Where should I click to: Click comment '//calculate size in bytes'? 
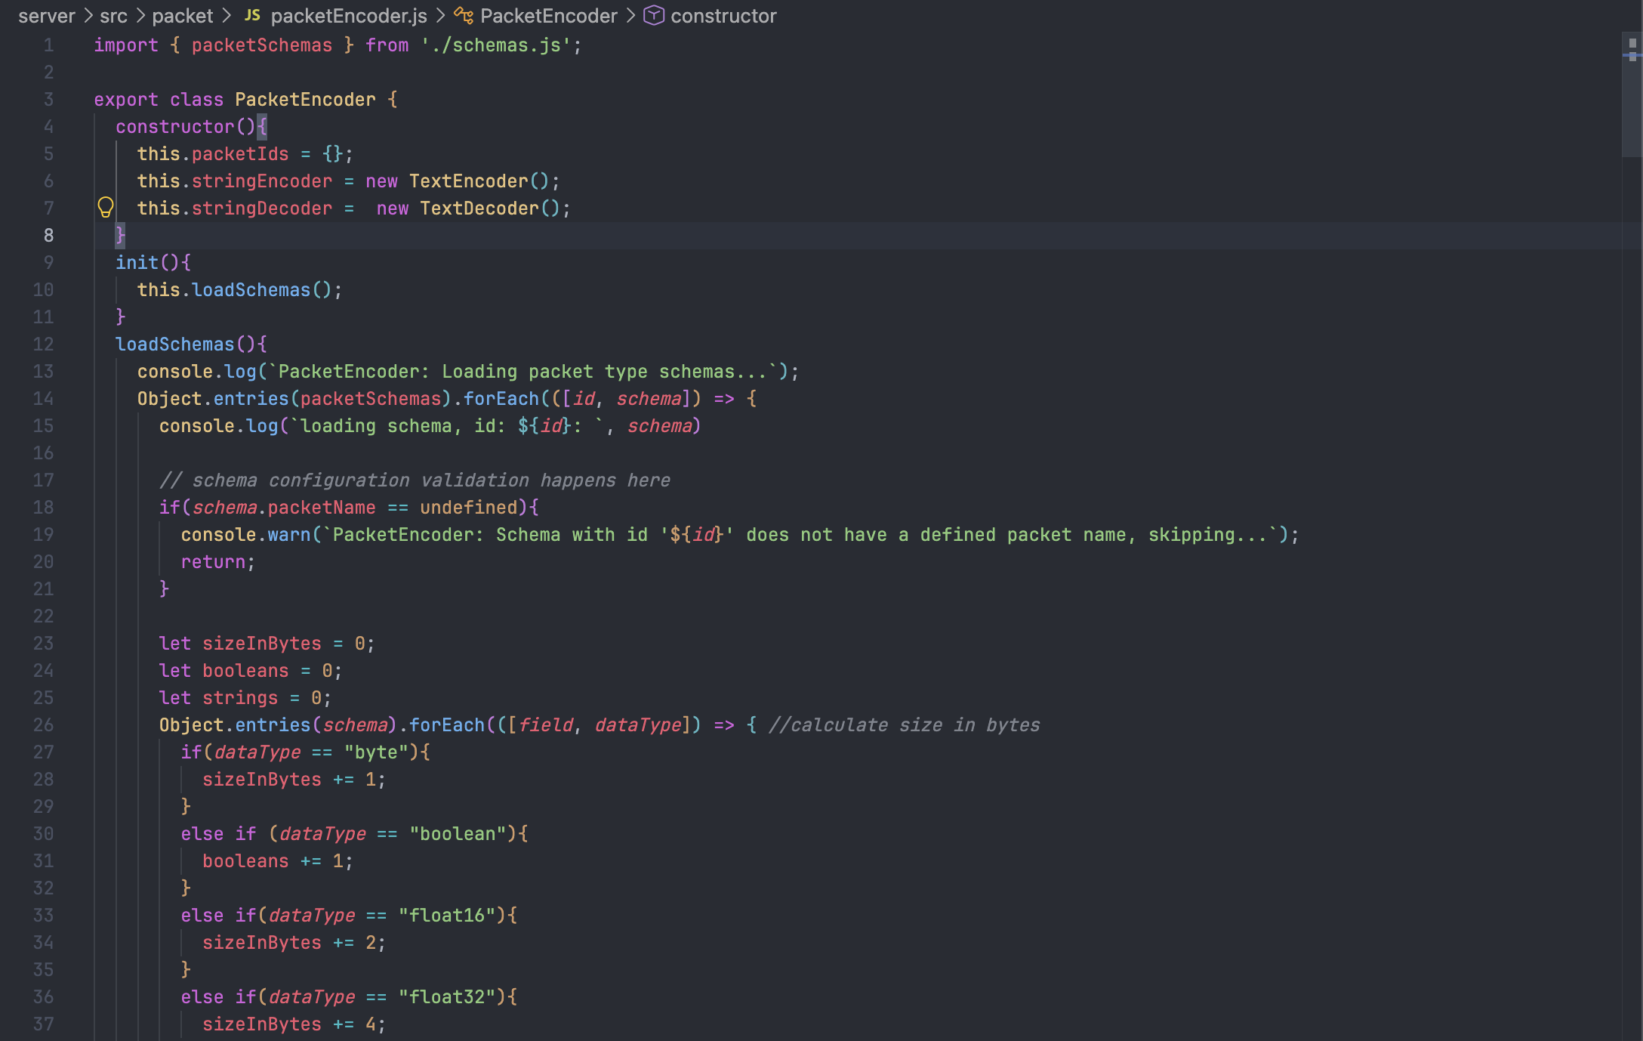pos(904,725)
